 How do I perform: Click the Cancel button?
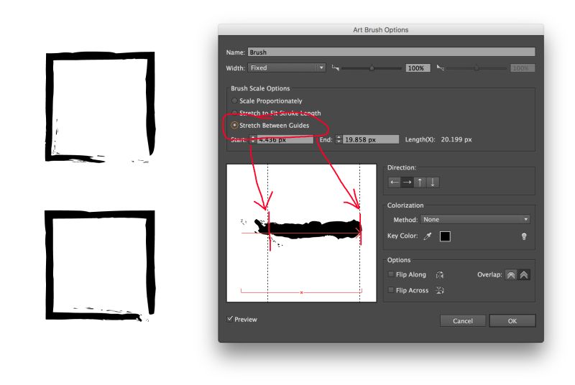[x=463, y=321]
